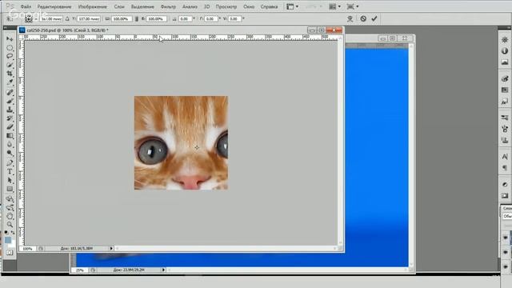This screenshot has height=288, width=512.
Task: Open status bar menu arrow in cat window
Action: pyautogui.click(x=111, y=249)
